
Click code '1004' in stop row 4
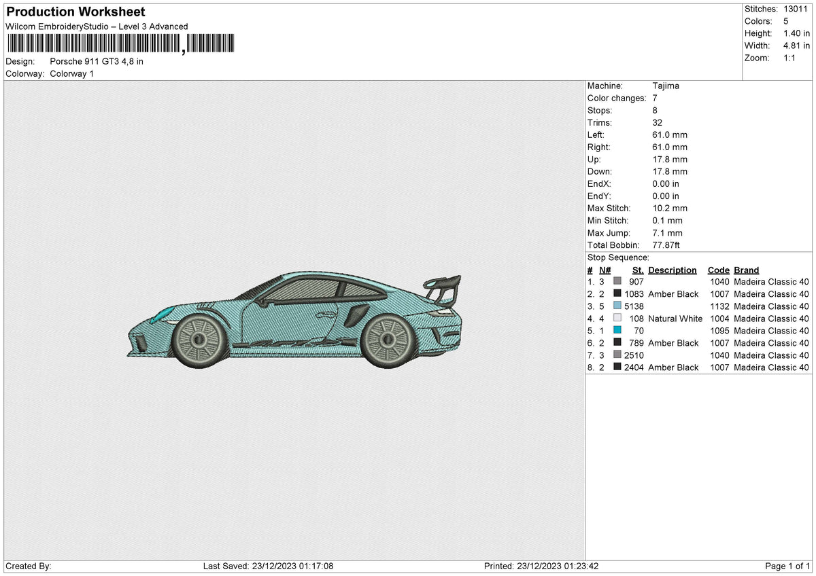(x=719, y=319)
